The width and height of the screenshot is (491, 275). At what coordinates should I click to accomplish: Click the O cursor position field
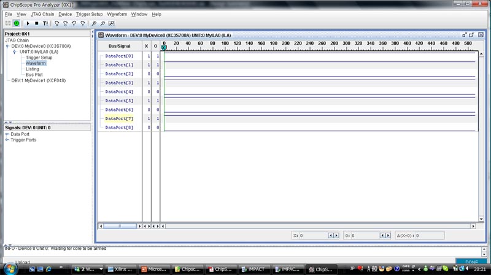365,236
